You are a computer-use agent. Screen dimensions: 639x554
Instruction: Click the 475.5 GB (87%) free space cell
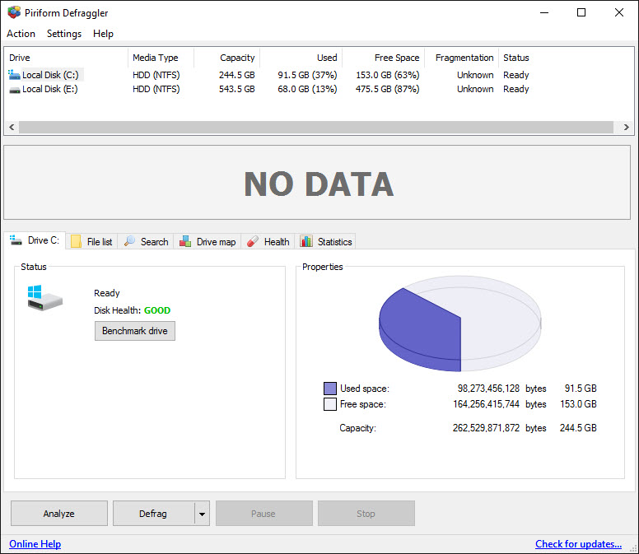coord(387,89)
